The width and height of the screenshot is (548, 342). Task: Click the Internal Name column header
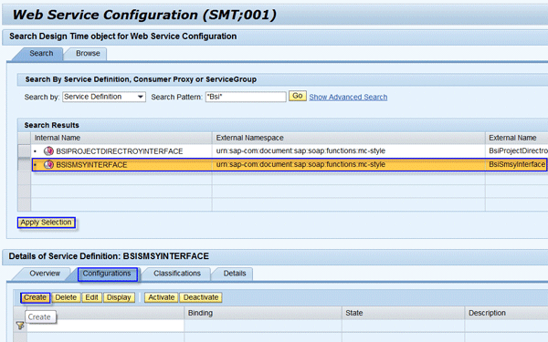(121, 138)
